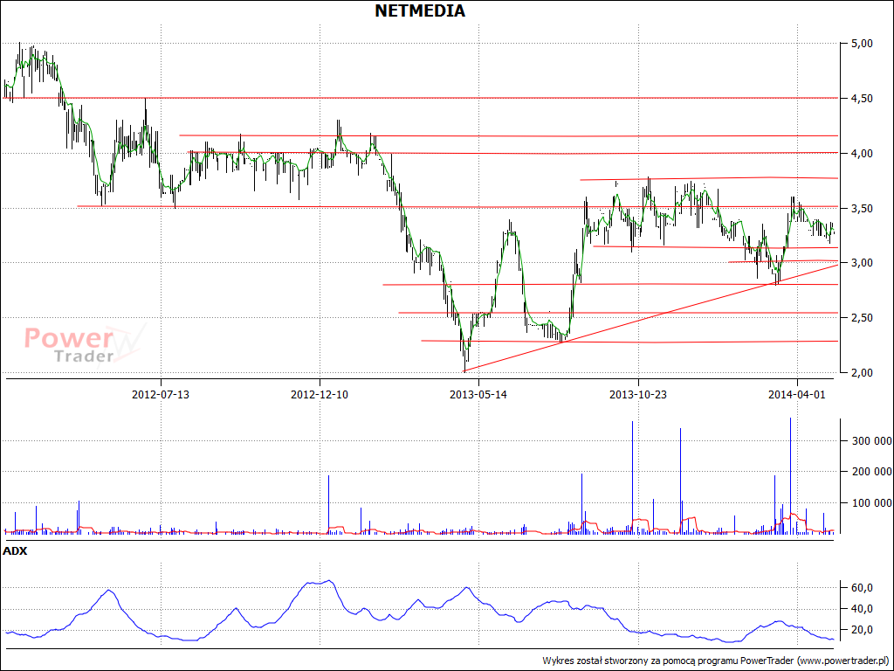Select the 2012-07-13 date label

pos(161,394)
